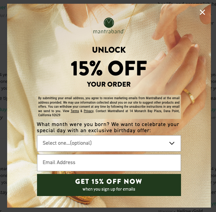
Task: Click the partially hidden green 'Buy' link on the left
Action: [x=3, y=110]
